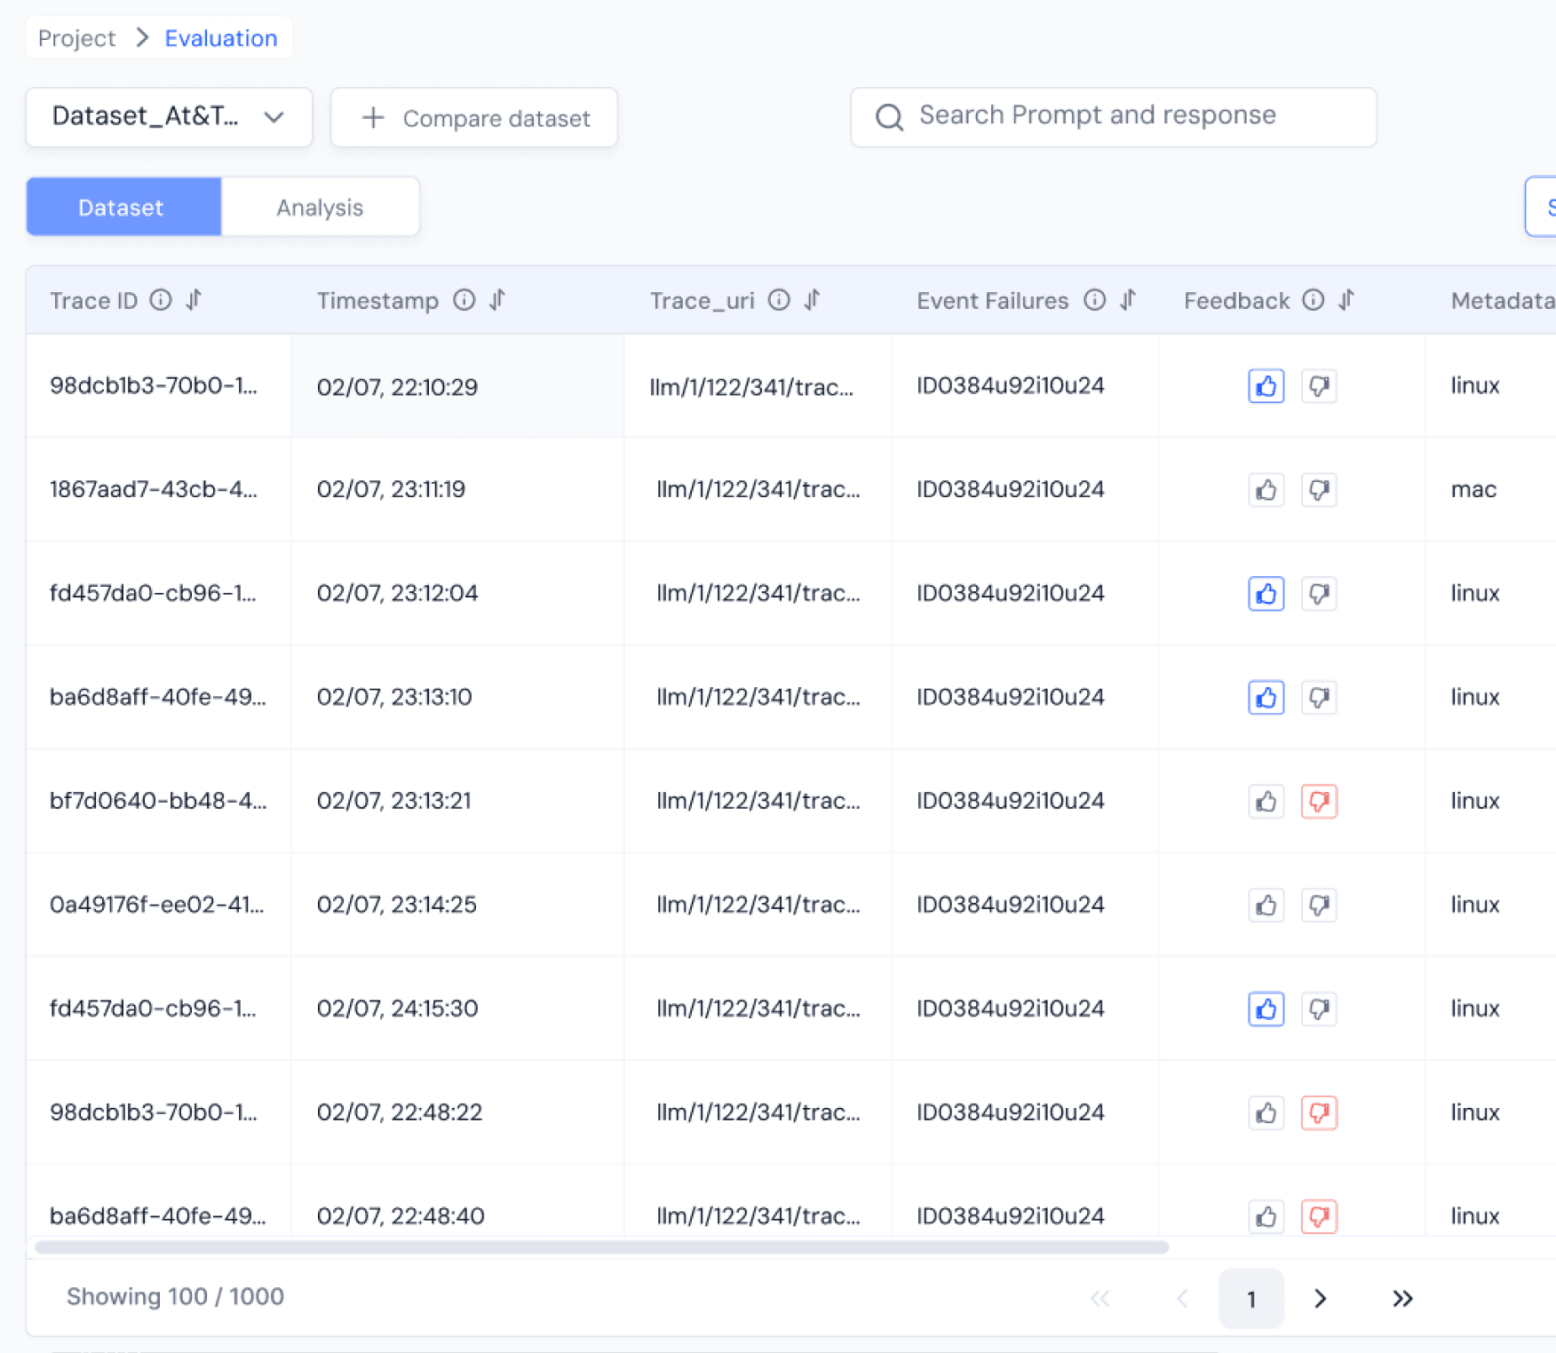Click info icon beside Event Failures header
The height and width of the screenshot is (1353, 1556).
1094,300
